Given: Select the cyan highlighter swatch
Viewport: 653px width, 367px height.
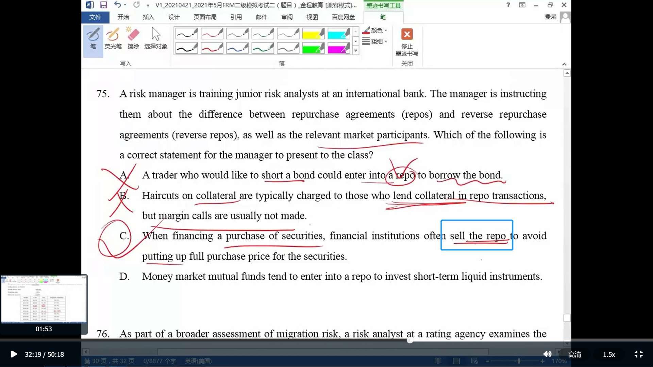Looking at the screenshot, I should (339, 34).
